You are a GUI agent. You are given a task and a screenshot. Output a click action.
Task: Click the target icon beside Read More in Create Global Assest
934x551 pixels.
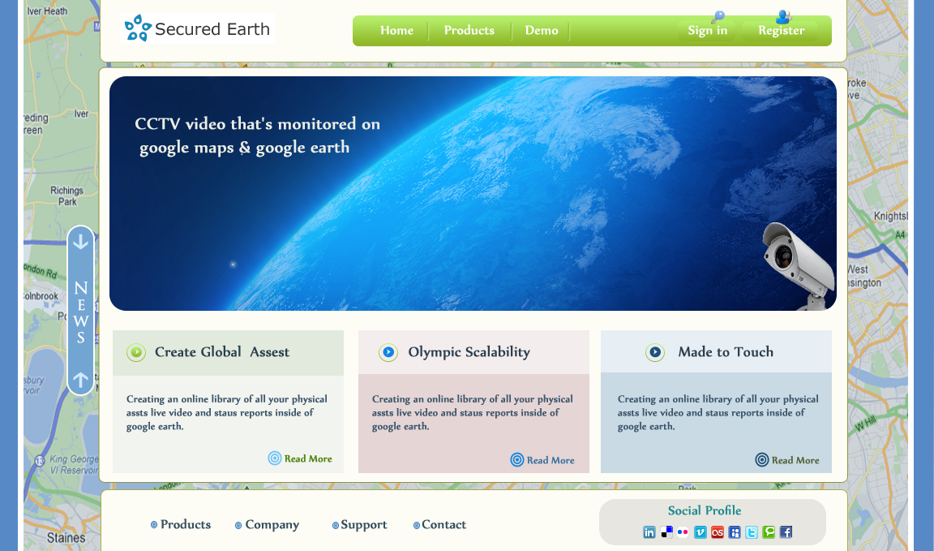(275, 458)
